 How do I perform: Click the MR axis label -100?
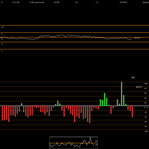(x=146, y=131)
